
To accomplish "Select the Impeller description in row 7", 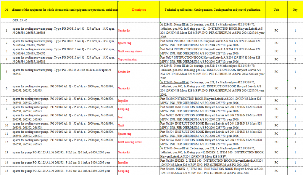I will 123,101.
